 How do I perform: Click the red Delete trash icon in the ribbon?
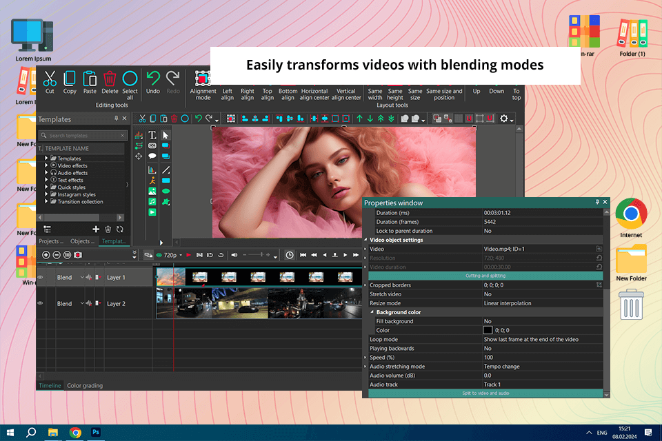(x=110, y=79)
